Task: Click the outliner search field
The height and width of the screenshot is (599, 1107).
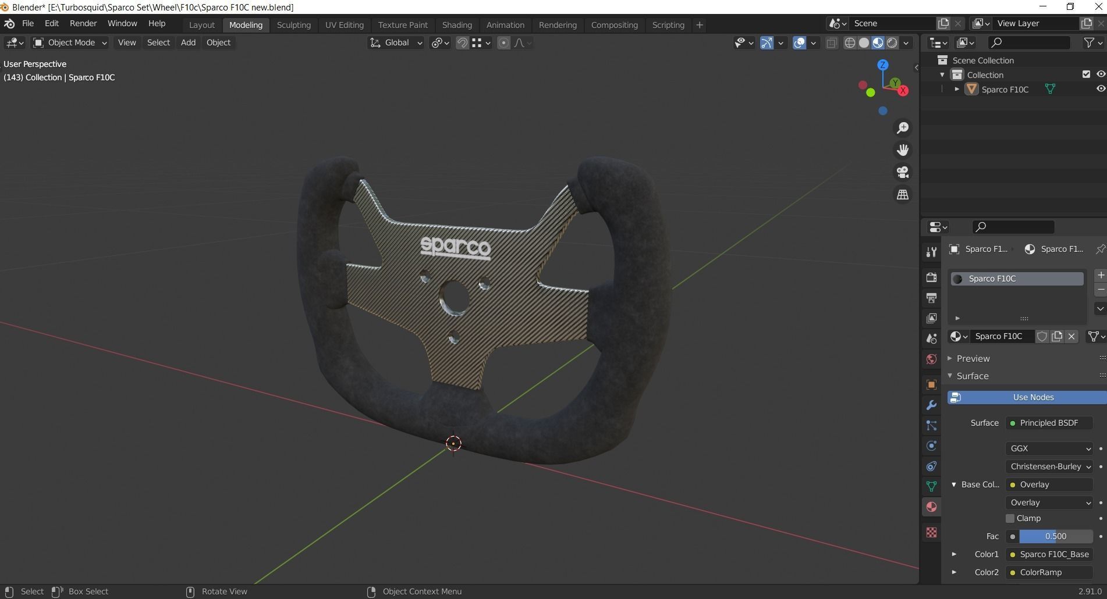Action: click(1029, 42)
